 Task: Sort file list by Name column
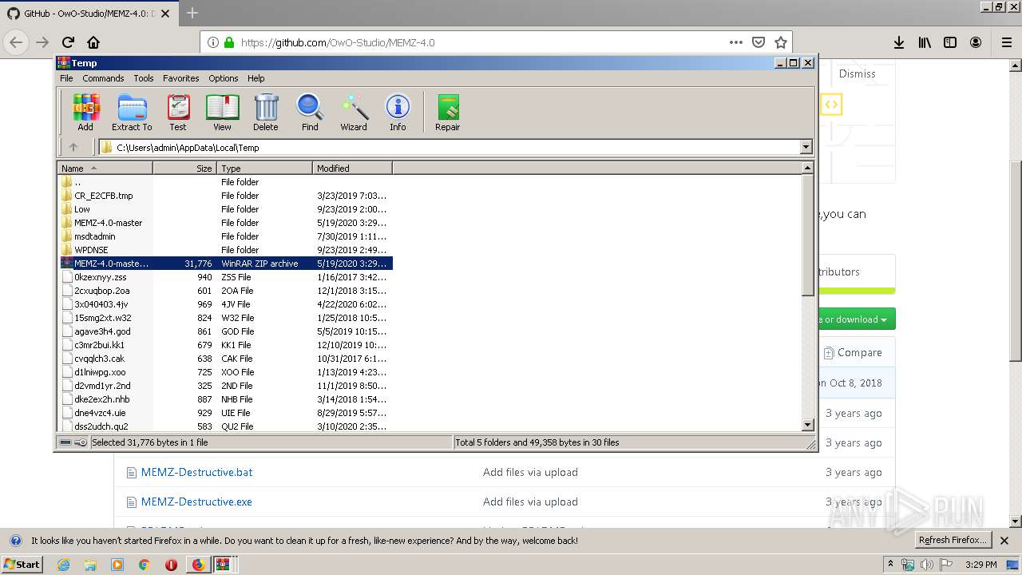click(105, 168)
